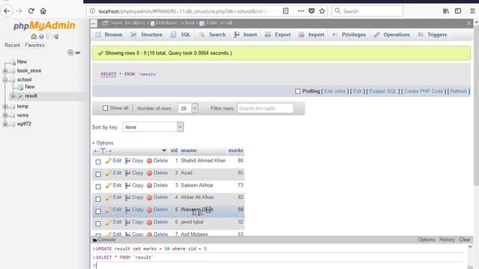
Task: Select row checkbox for Asad
Action: (x=98, y=174)
